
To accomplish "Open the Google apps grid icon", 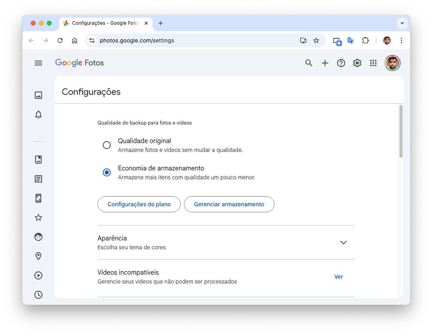I will click(x=373, y=63).
